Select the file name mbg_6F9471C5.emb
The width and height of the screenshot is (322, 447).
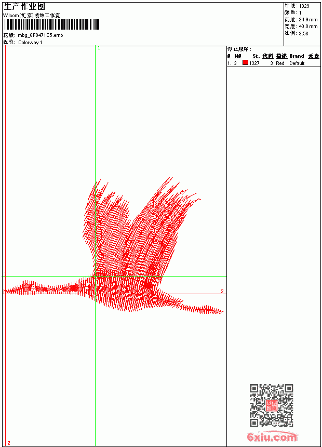[x=41, y=35]
